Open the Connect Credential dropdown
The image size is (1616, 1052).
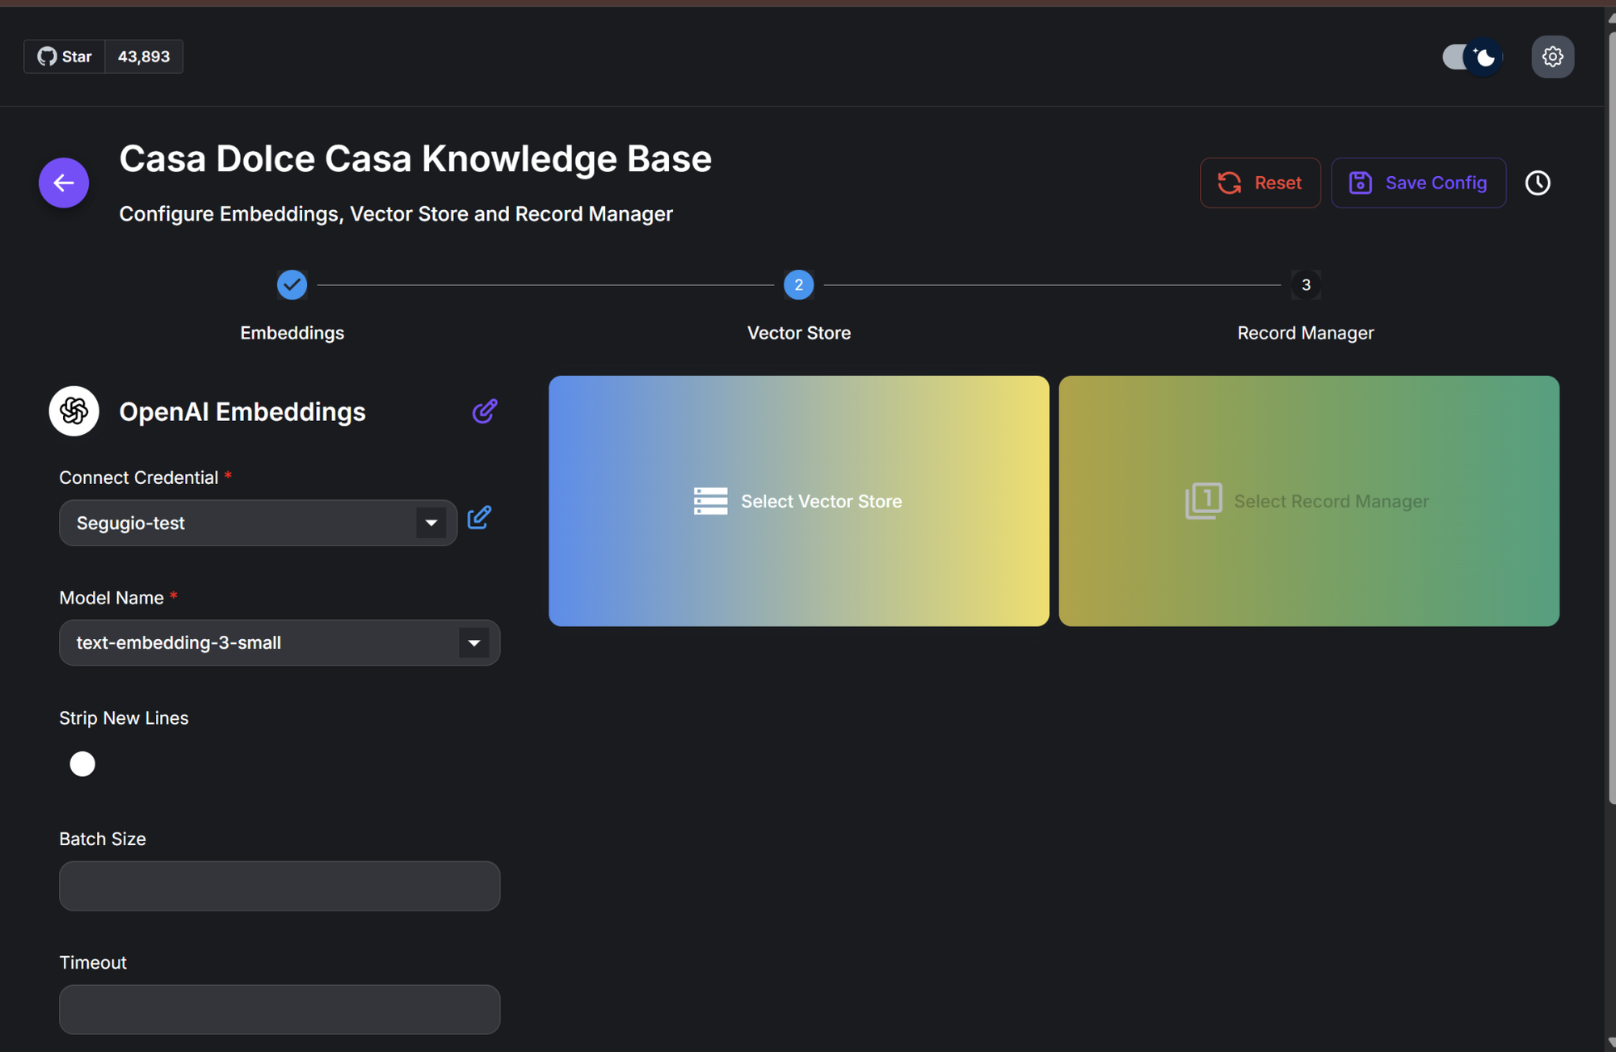pyautogui.click(x=431, y=523)
